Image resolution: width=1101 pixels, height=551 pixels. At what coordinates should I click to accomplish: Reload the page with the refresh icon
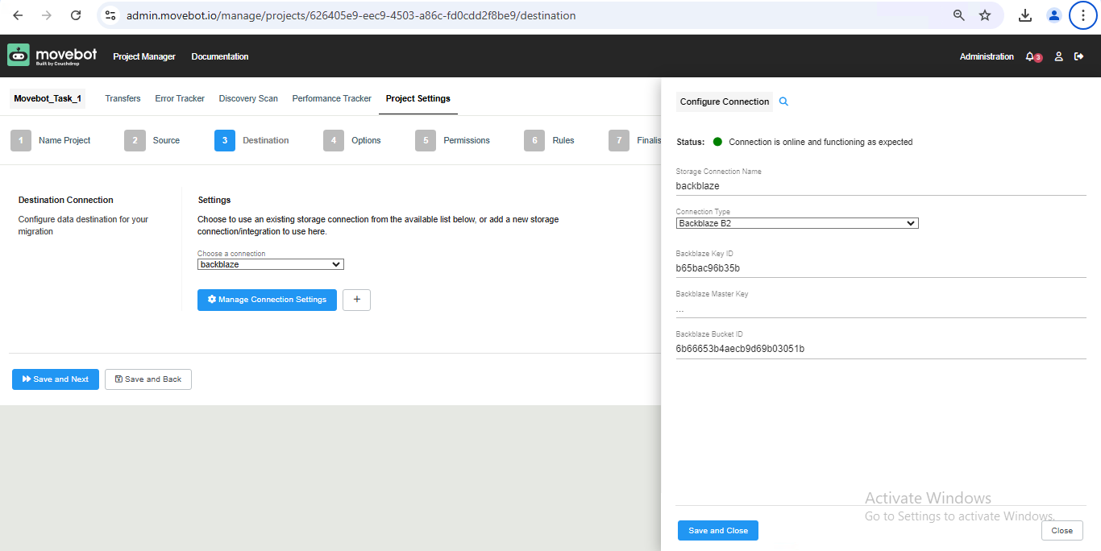pos(76,15)
